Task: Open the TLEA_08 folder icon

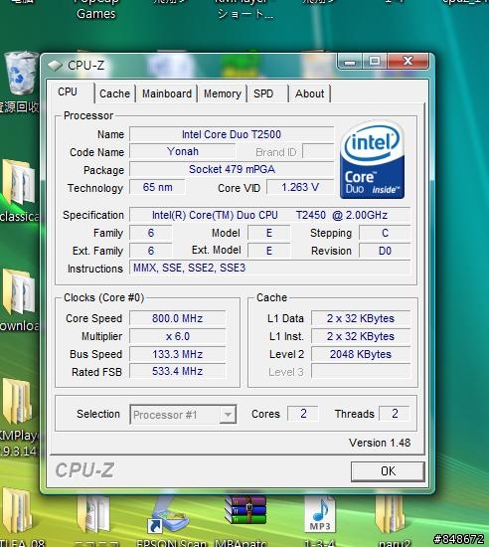Action: point(17,511)
